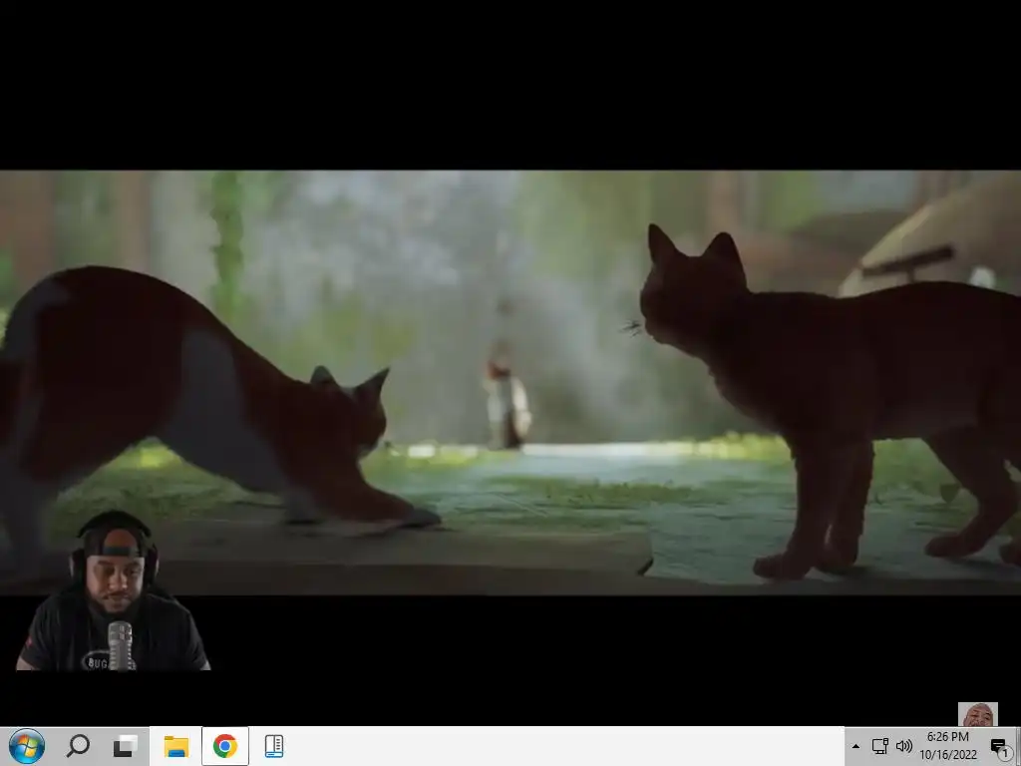The width and height of the screenshot is (1021, 766).
Task: Show hidden system tray icons
Action: [855, 746]
